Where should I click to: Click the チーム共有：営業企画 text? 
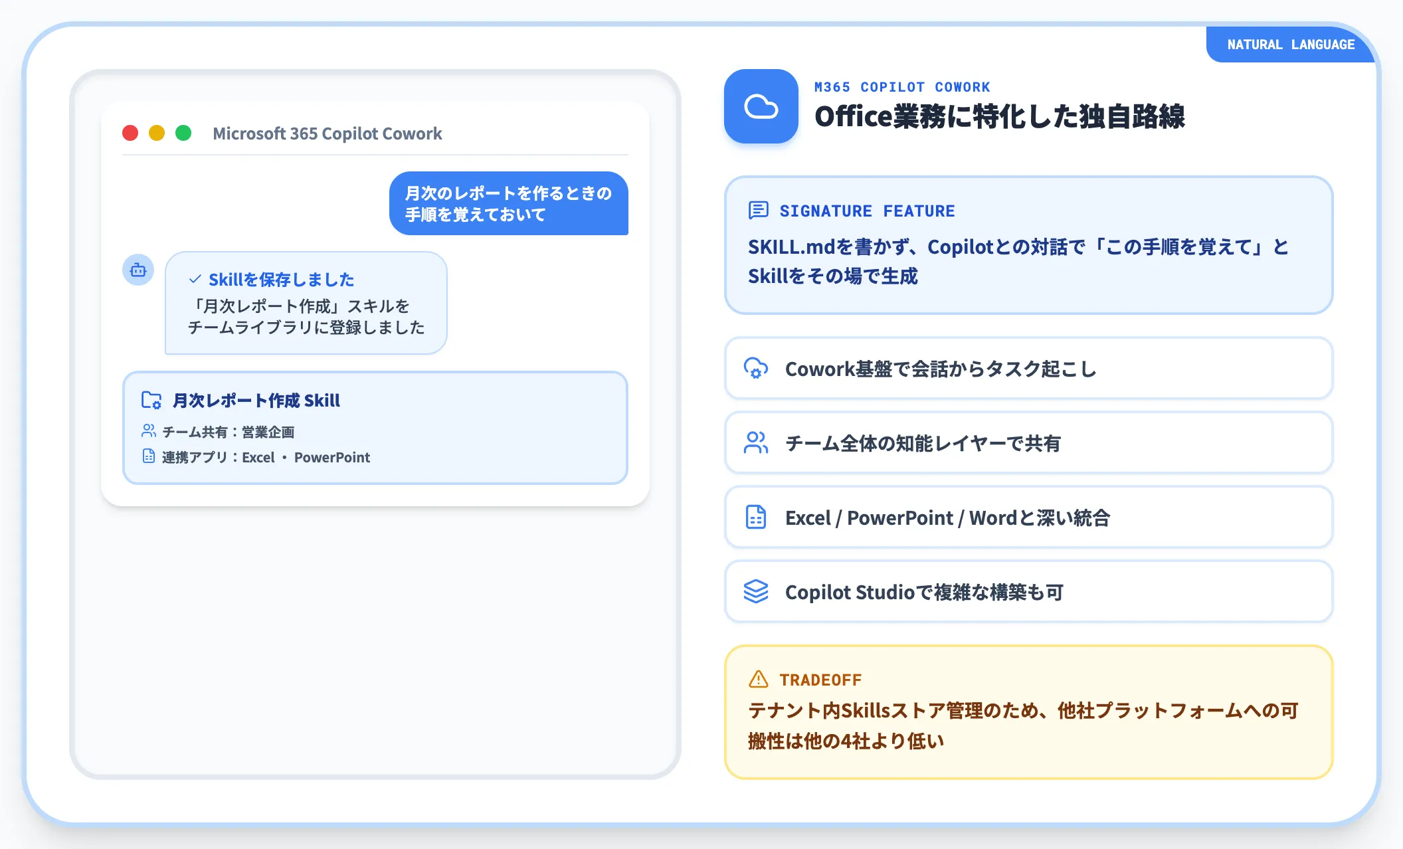click(x=228, y=432)
